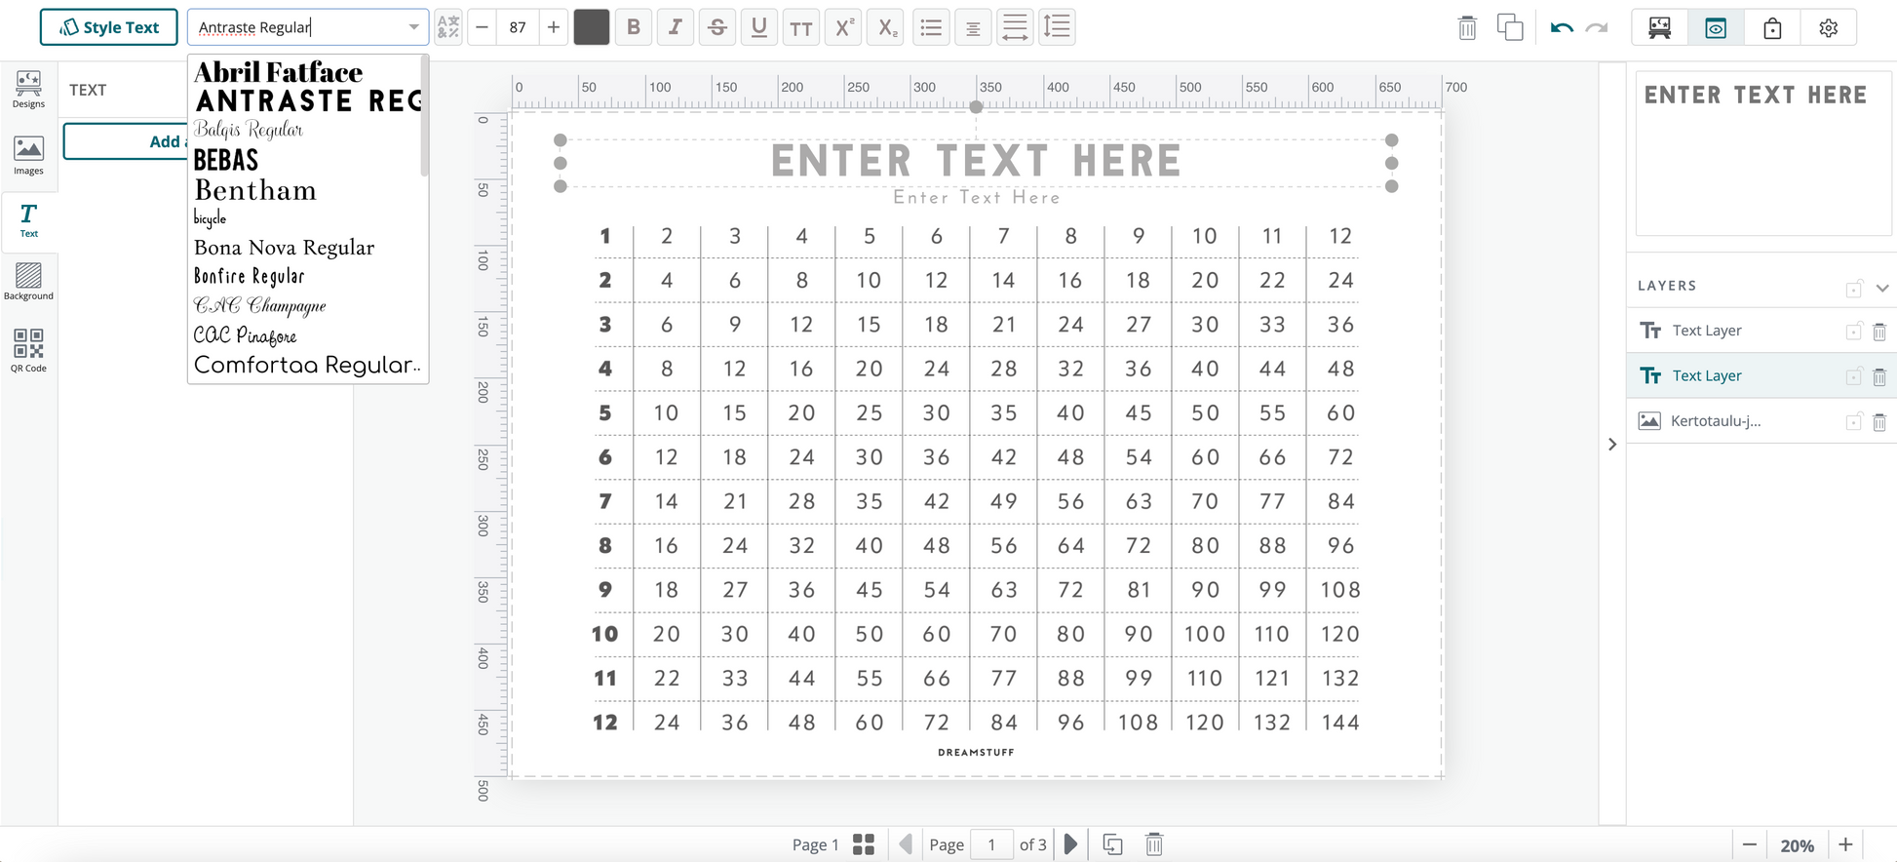This screenshot has width=1897, height=862.
Task: Switch to the Images sidebar tab
Action: coord(28,155)
